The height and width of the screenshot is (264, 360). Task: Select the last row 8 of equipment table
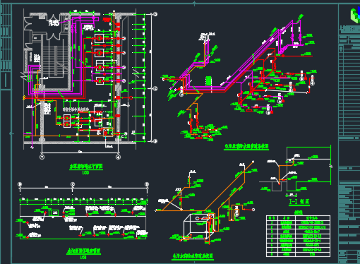298,254
